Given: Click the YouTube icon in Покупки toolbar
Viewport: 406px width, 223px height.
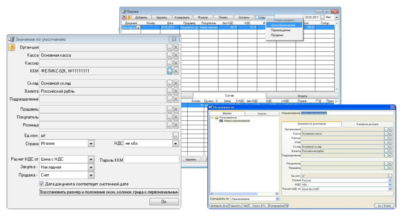Looking at the screenshot, I should (x=124, y=18).
